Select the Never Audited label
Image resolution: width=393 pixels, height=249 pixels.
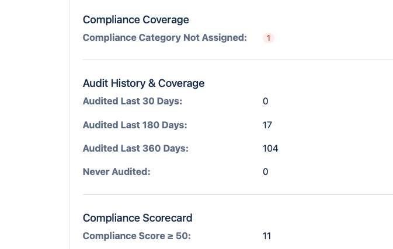(117, 172)
